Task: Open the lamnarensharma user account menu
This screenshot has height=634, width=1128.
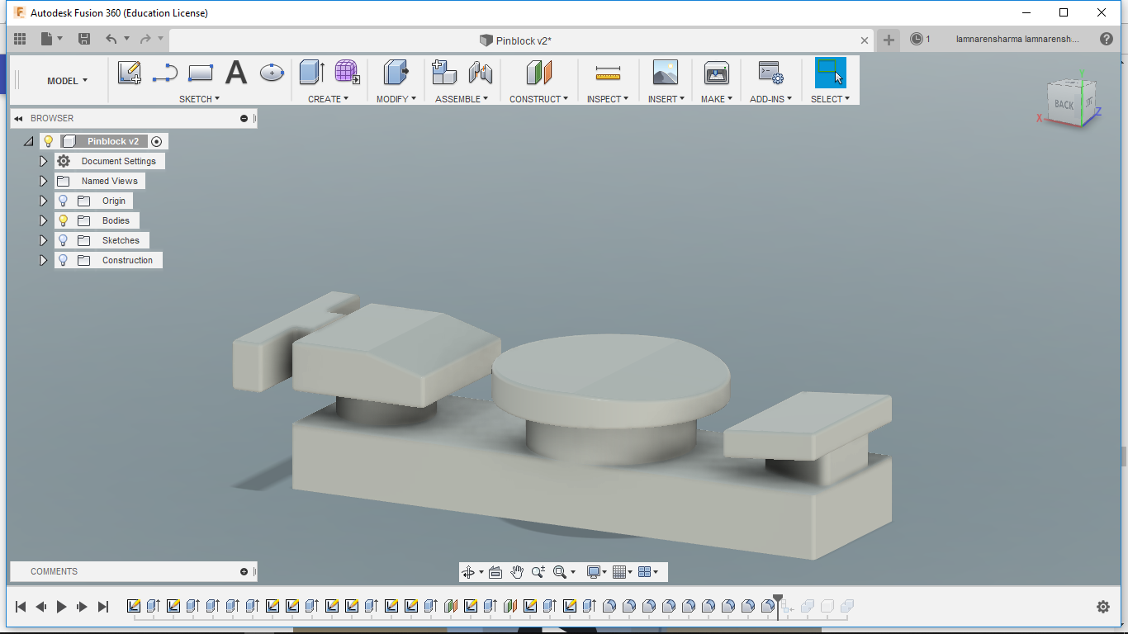Action: coord(1017,39)
